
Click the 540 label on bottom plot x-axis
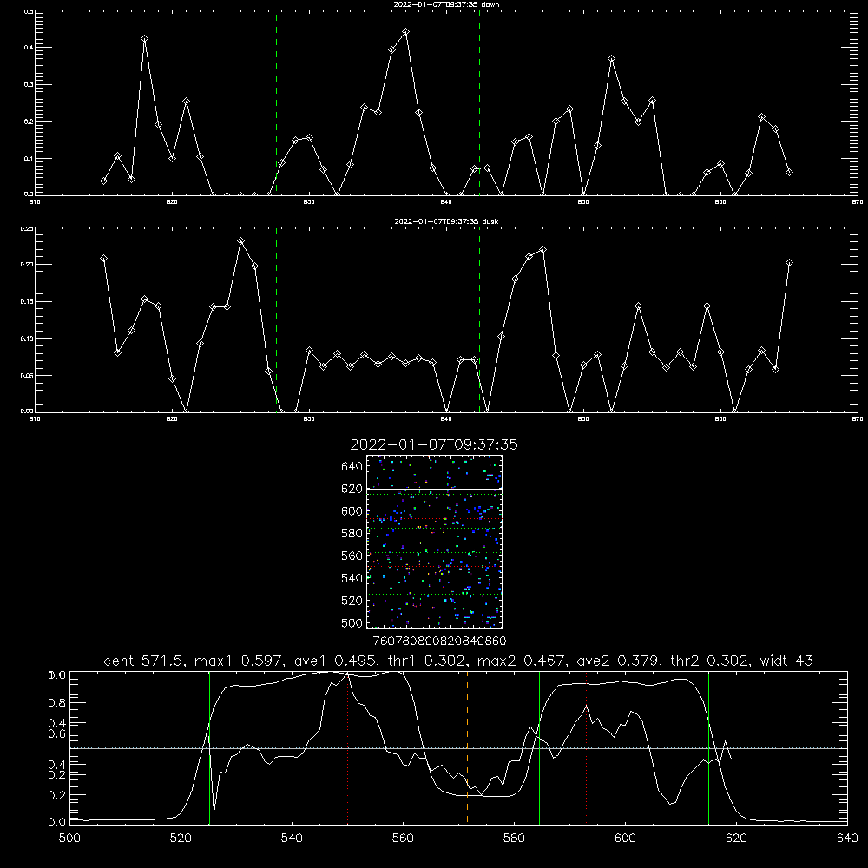(292, 838)
